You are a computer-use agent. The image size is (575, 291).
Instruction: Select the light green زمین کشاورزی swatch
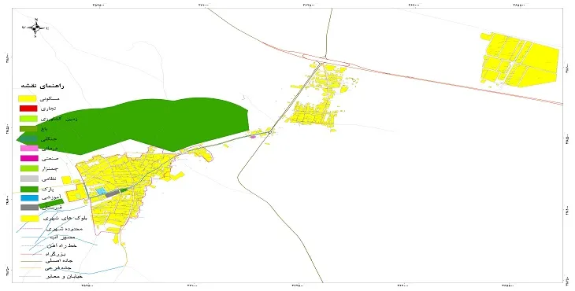tap(28, 119)
